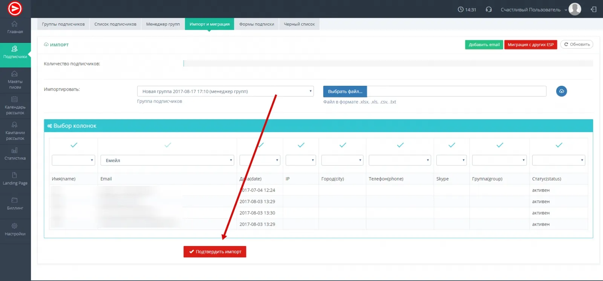Viewport: 603px width, 281px height.
Task: Open dropdown above Группа(group) column
Action: [x=499, y=160]
